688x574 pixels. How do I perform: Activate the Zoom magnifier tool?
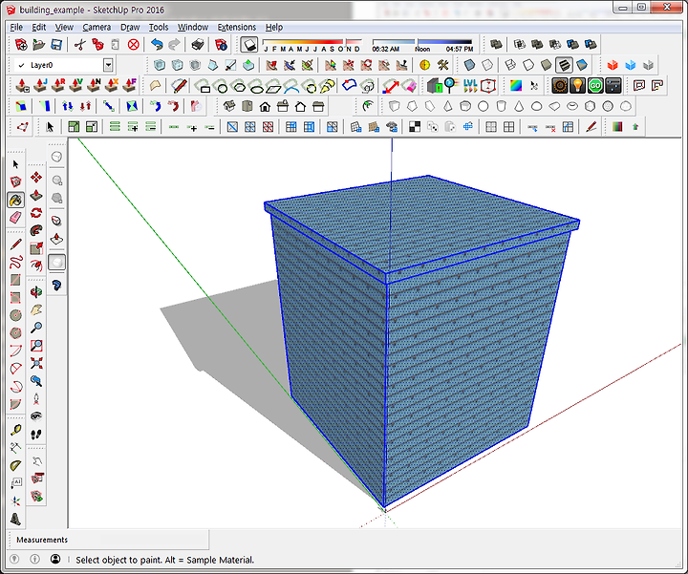click(36, 328)
